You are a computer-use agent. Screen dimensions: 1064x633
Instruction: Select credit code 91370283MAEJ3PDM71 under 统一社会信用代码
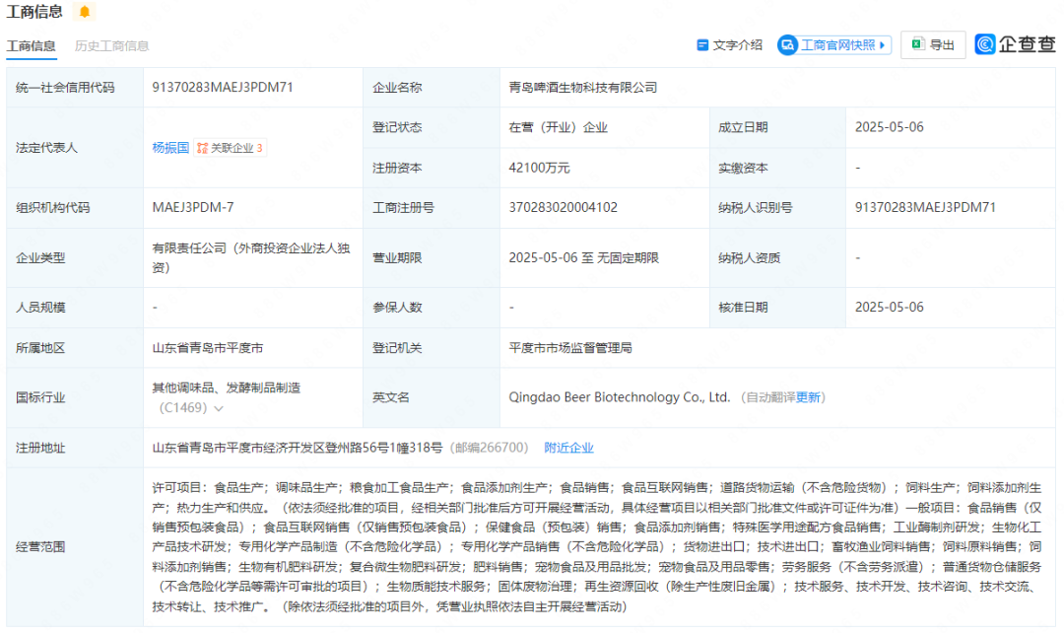coord(223,87)
